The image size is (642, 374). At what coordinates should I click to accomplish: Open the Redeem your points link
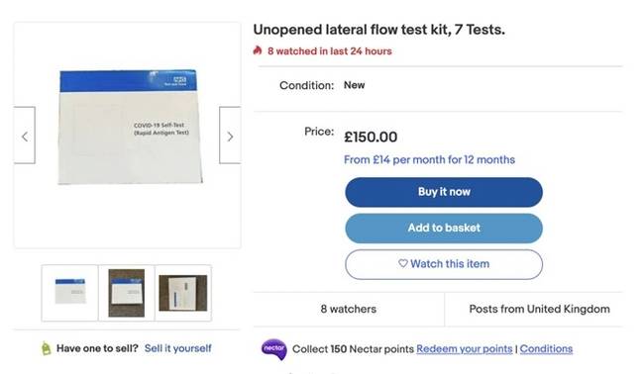tap(465, 348)
